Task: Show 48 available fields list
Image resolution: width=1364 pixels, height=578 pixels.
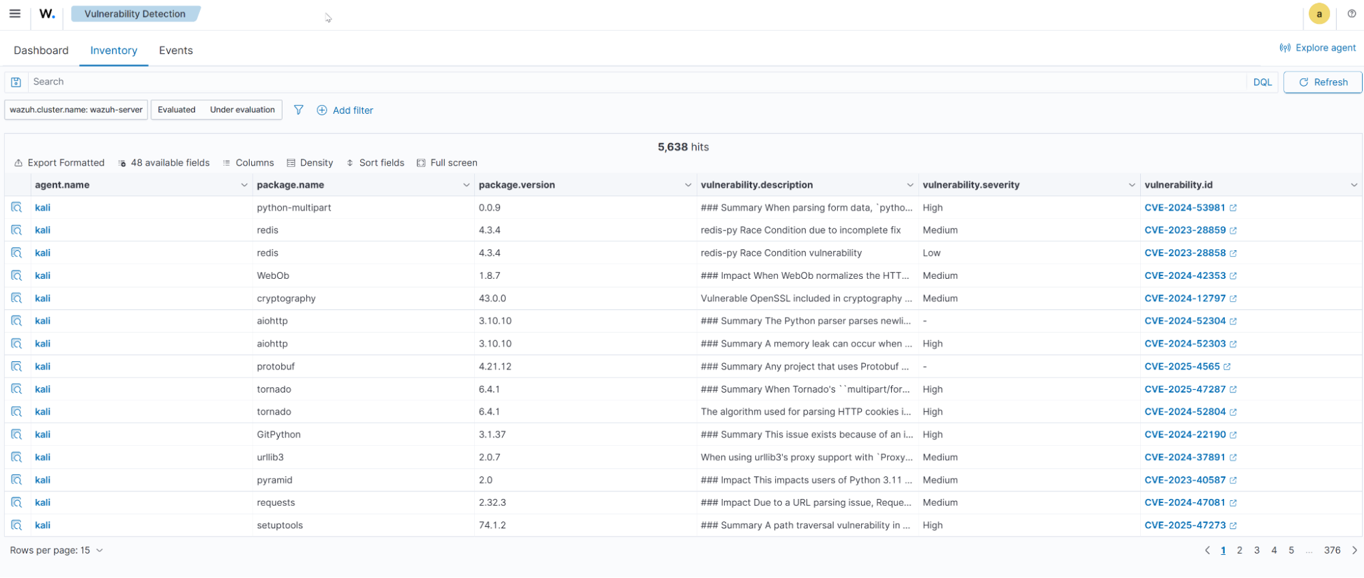Action: pos(164,163)
